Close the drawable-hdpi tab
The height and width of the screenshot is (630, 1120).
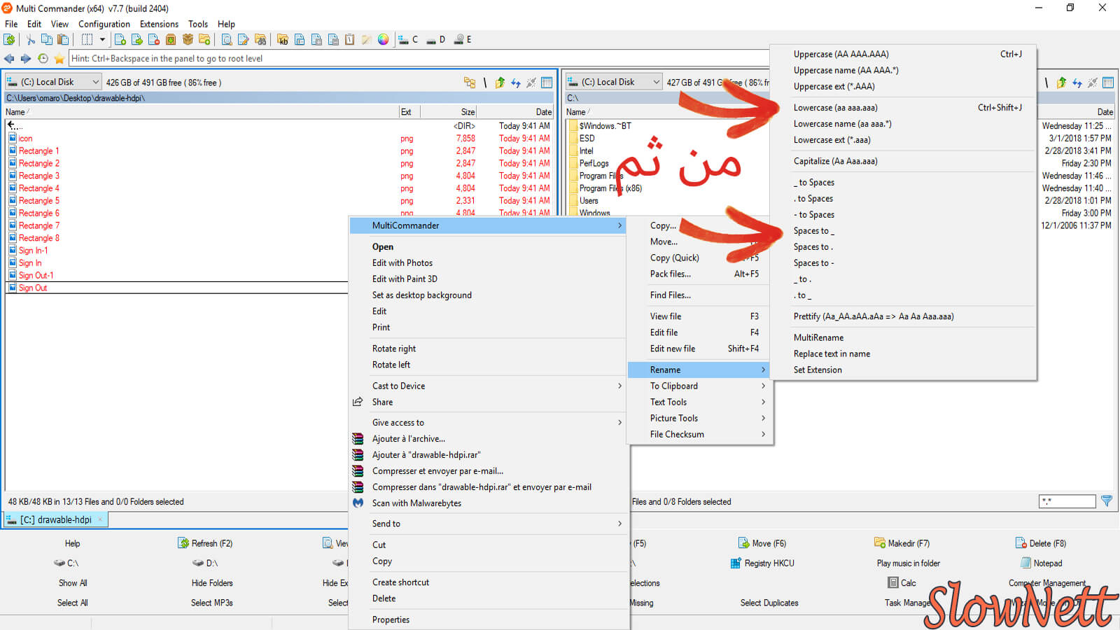pos(100,519)
